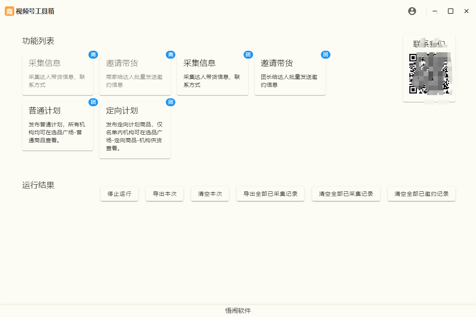Click the 团 badge on second 采集信息 card
Viewport: 476px width, 317px height.
[x=248, y=55]
